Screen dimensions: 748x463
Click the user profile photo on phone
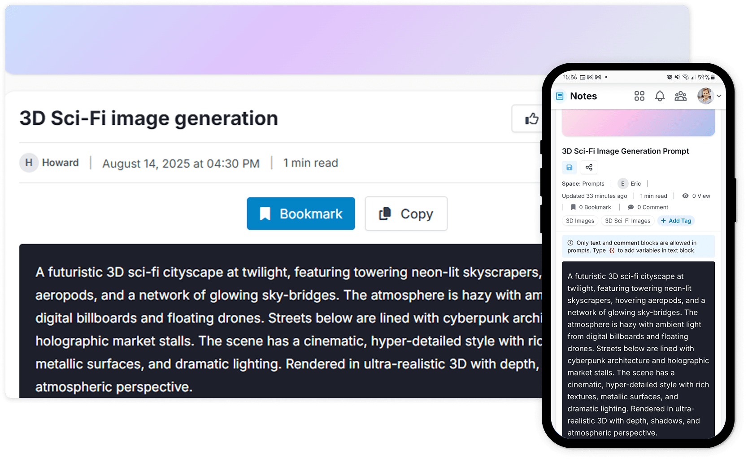click(x=705, y=96)
